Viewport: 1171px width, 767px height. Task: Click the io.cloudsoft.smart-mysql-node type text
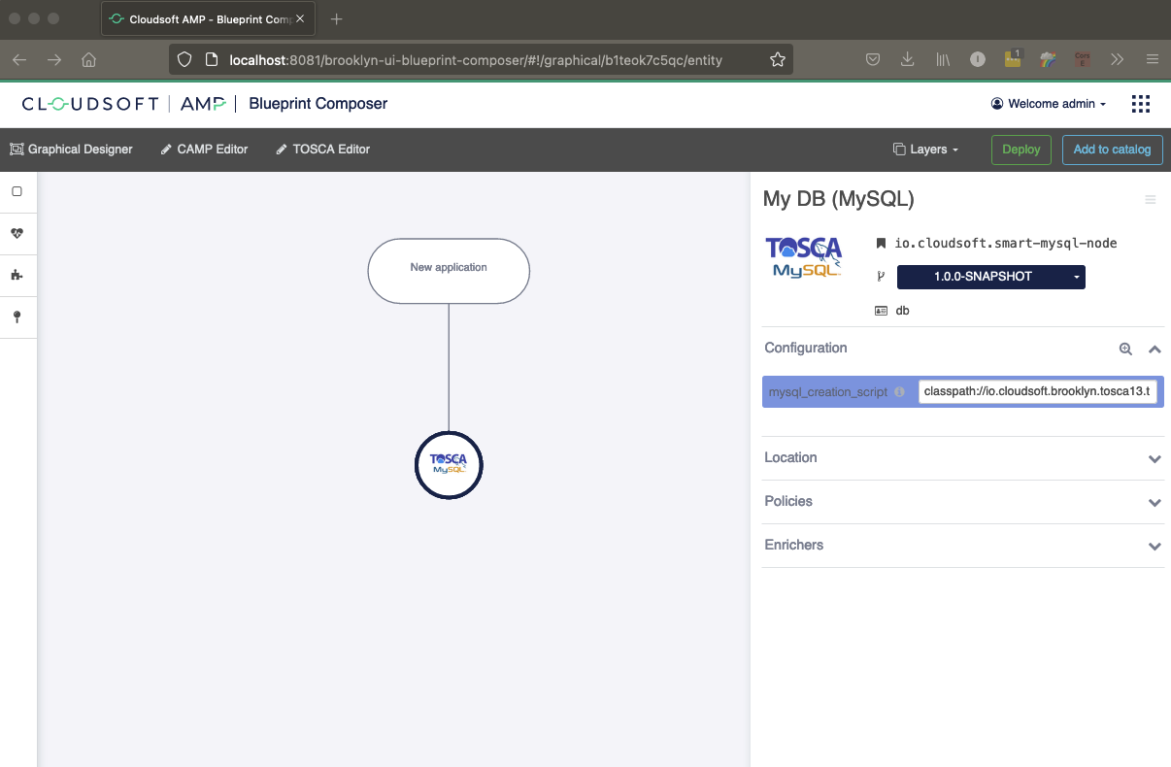[x=1006, y=244]
